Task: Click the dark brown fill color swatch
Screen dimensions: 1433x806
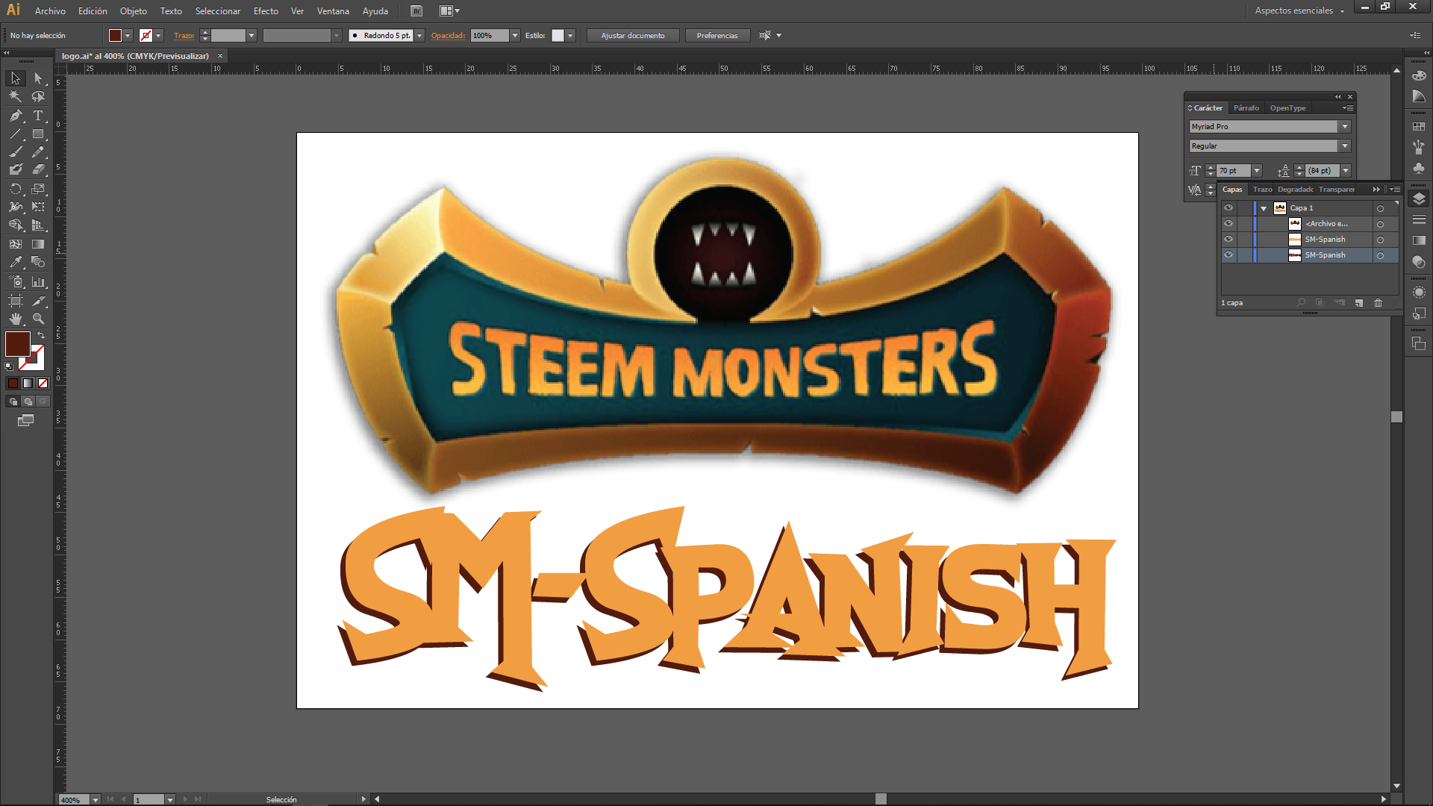Action: click(x=17, y=344)
